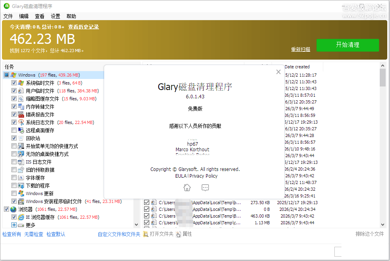Screen dimensions: 390x261
Task: Open the 文件 menu
Action: pos(8,16)
